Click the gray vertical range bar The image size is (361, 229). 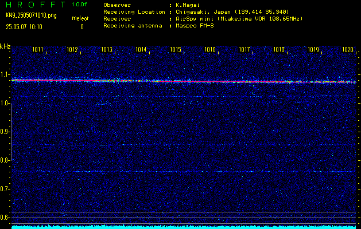[11, 132]
